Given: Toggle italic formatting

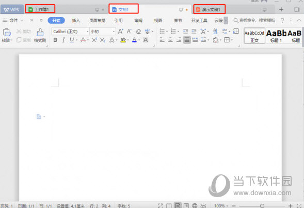Looking at the screenshot, I should [63, 40].
